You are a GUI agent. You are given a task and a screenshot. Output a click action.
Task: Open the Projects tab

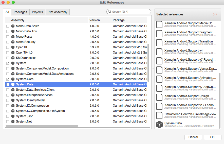click(38, 12)
